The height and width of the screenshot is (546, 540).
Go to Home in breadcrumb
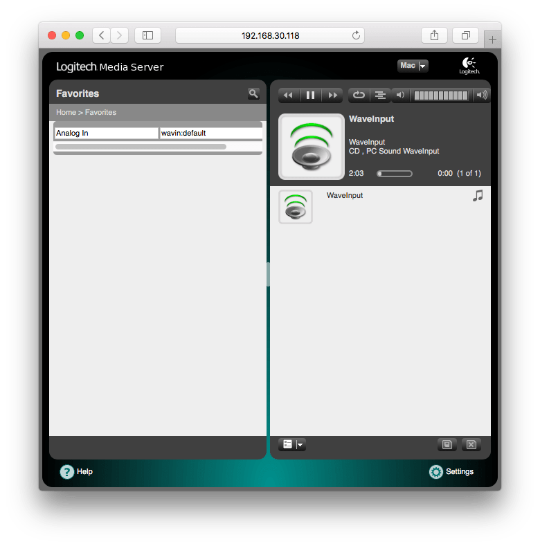66,112
